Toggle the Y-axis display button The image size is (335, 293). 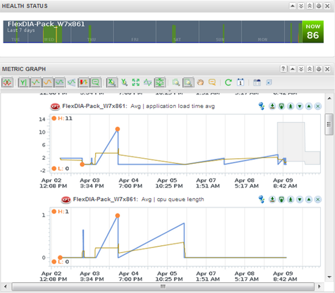click(23, 82)
